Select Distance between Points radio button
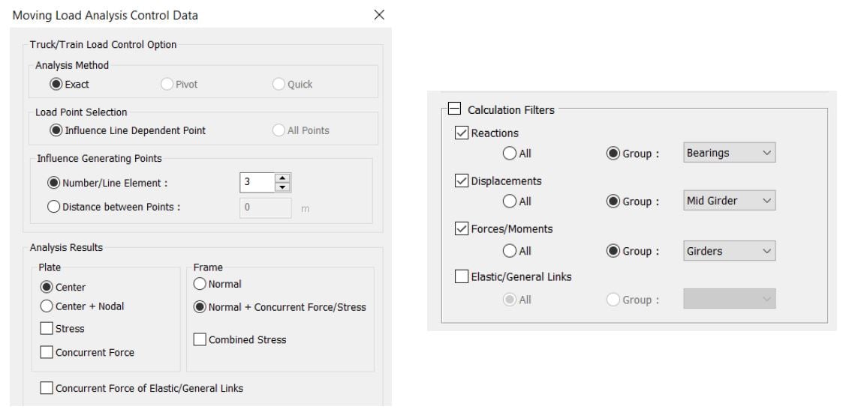Image resolution: width=846 pixels, height=415 pixels. click(x=54, y=207)
